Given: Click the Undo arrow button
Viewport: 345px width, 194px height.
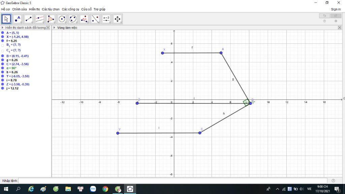Looking at the screenshot, I should pyautogui.click(x=324, y=15).
